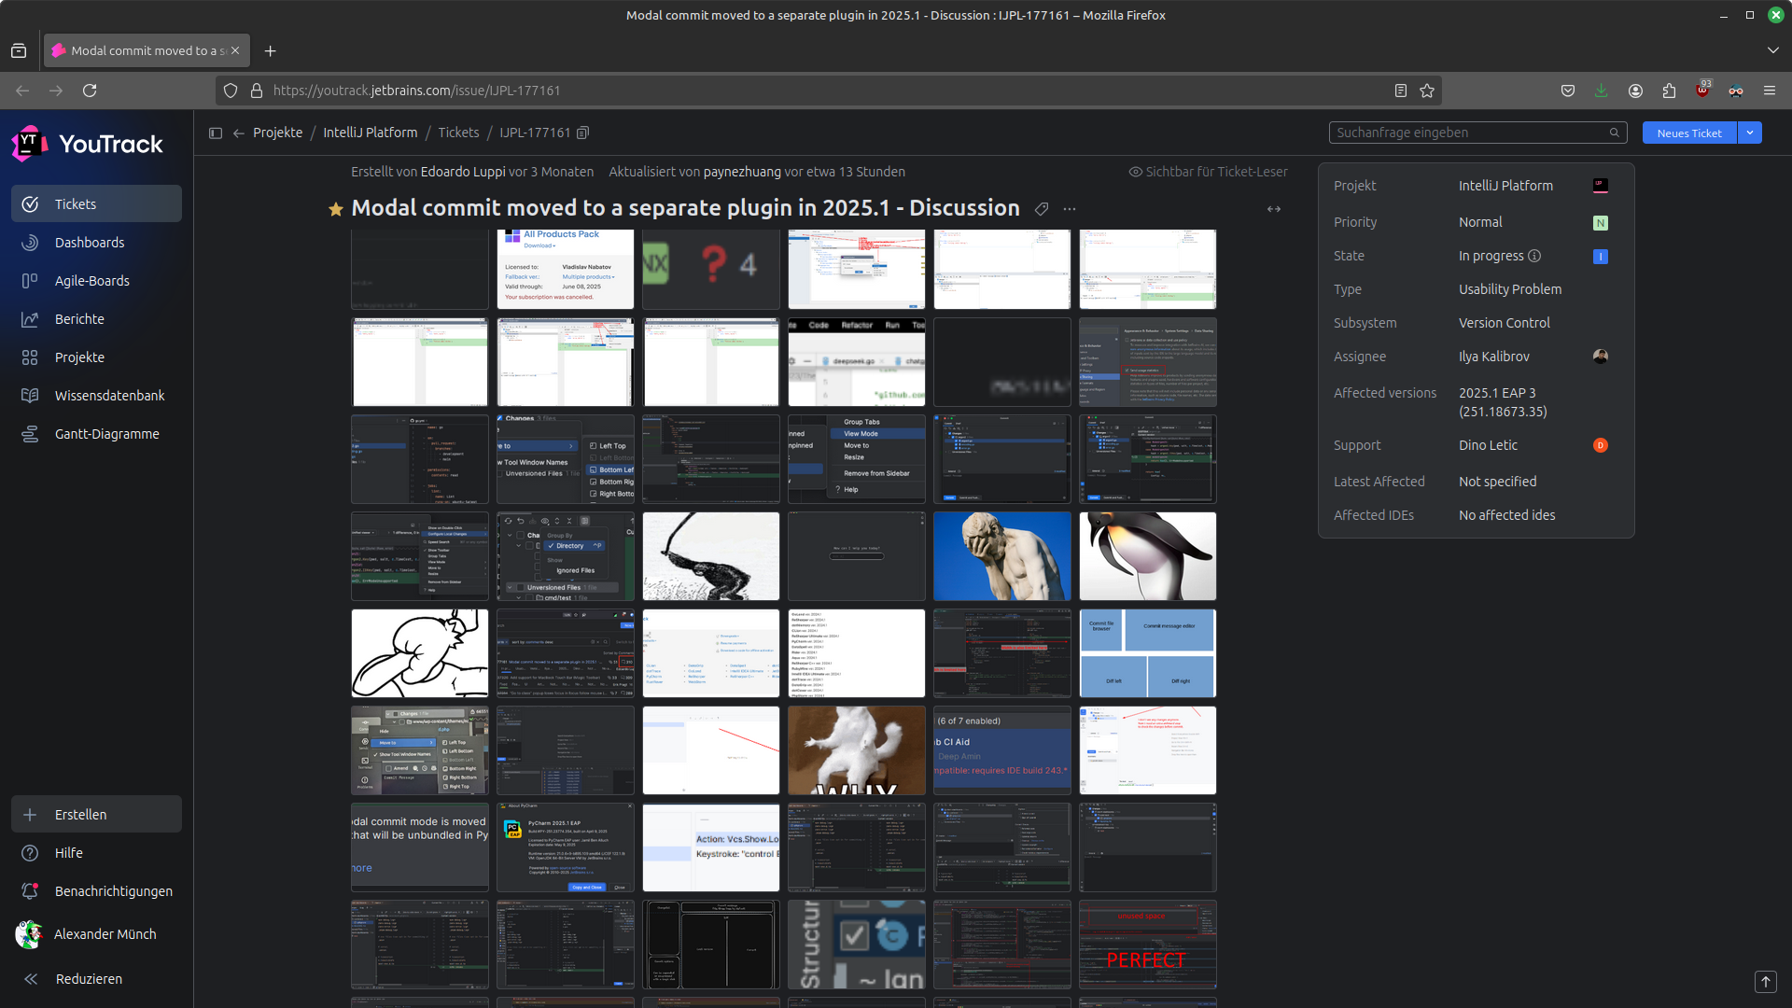Open the tag icon next to the title
1792x1008 pixels.
1042,209
